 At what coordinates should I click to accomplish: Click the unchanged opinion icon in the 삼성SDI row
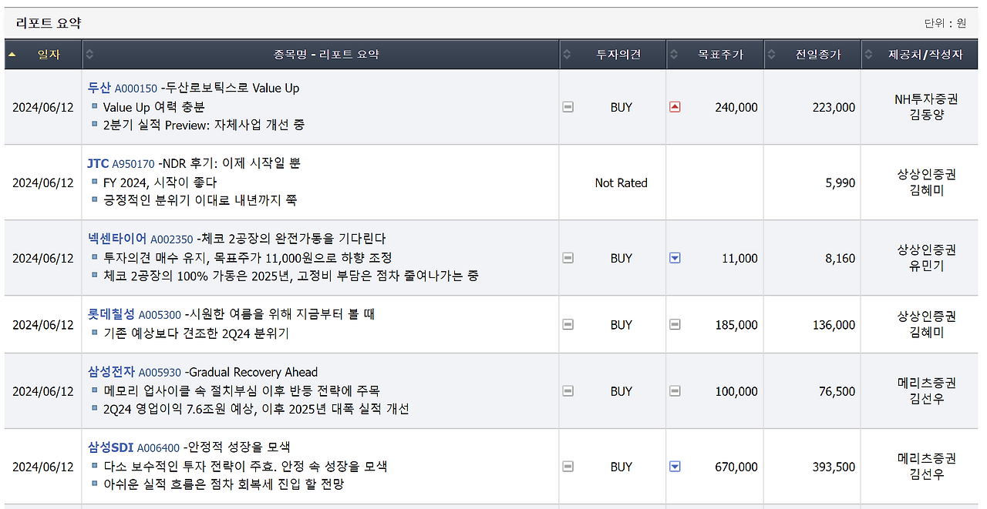(568, 467)
